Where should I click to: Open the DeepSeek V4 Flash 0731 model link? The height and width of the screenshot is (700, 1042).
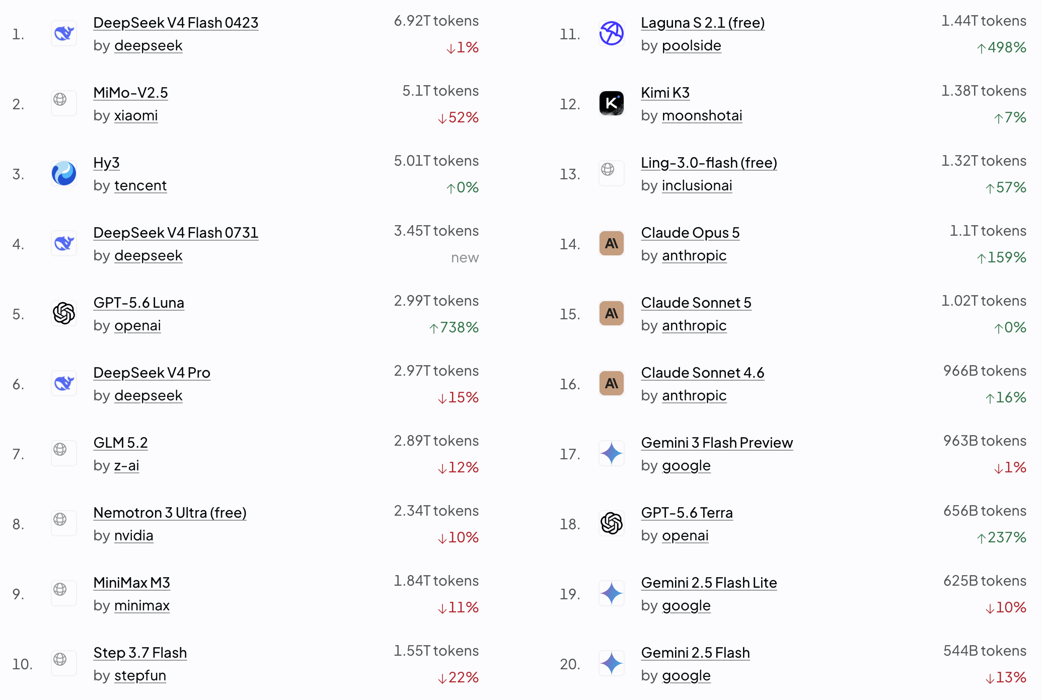pos(176,233)
